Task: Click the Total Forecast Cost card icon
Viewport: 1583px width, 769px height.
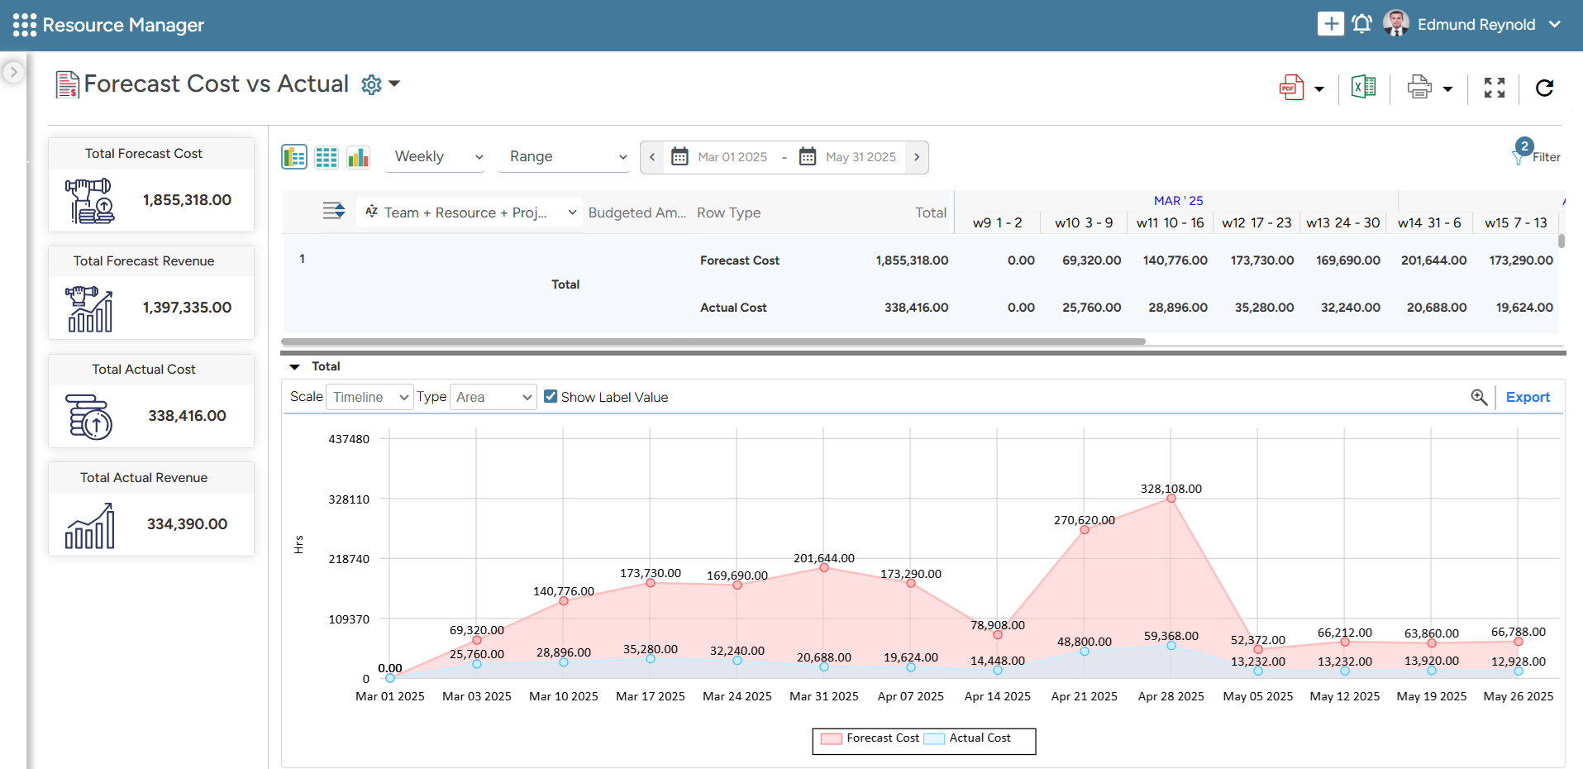Action: [90, 201]
